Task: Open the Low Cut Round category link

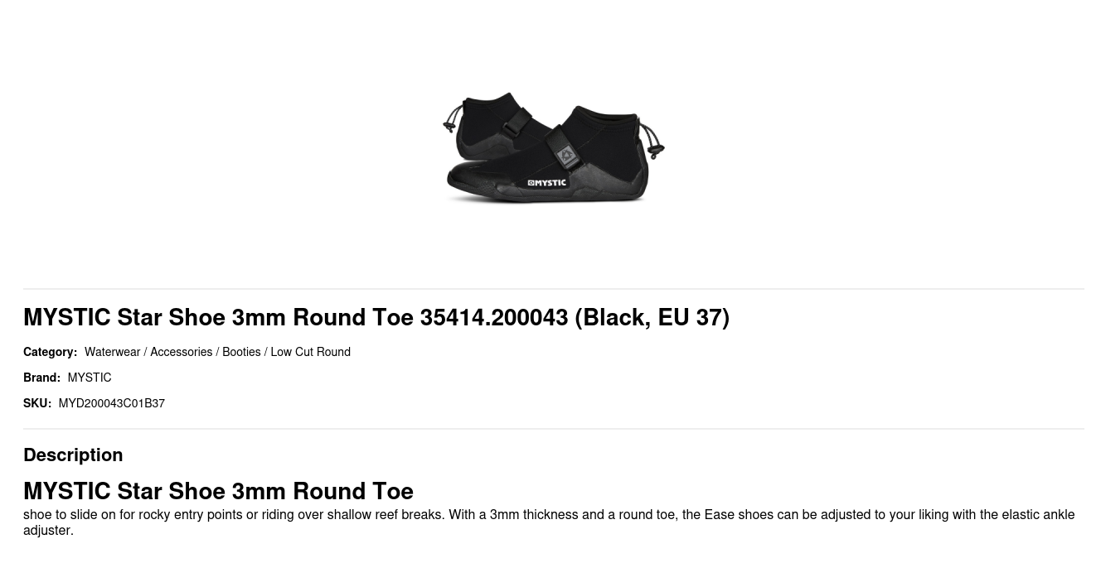Action: click(310, 352)
